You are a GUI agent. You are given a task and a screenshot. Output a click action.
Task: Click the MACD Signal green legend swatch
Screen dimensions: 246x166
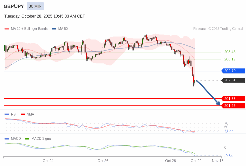click(27, 139)
